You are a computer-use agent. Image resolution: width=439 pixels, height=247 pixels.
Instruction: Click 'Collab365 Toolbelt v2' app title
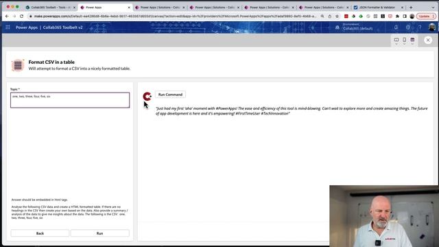pyautogui.click(x=62, y=27)
